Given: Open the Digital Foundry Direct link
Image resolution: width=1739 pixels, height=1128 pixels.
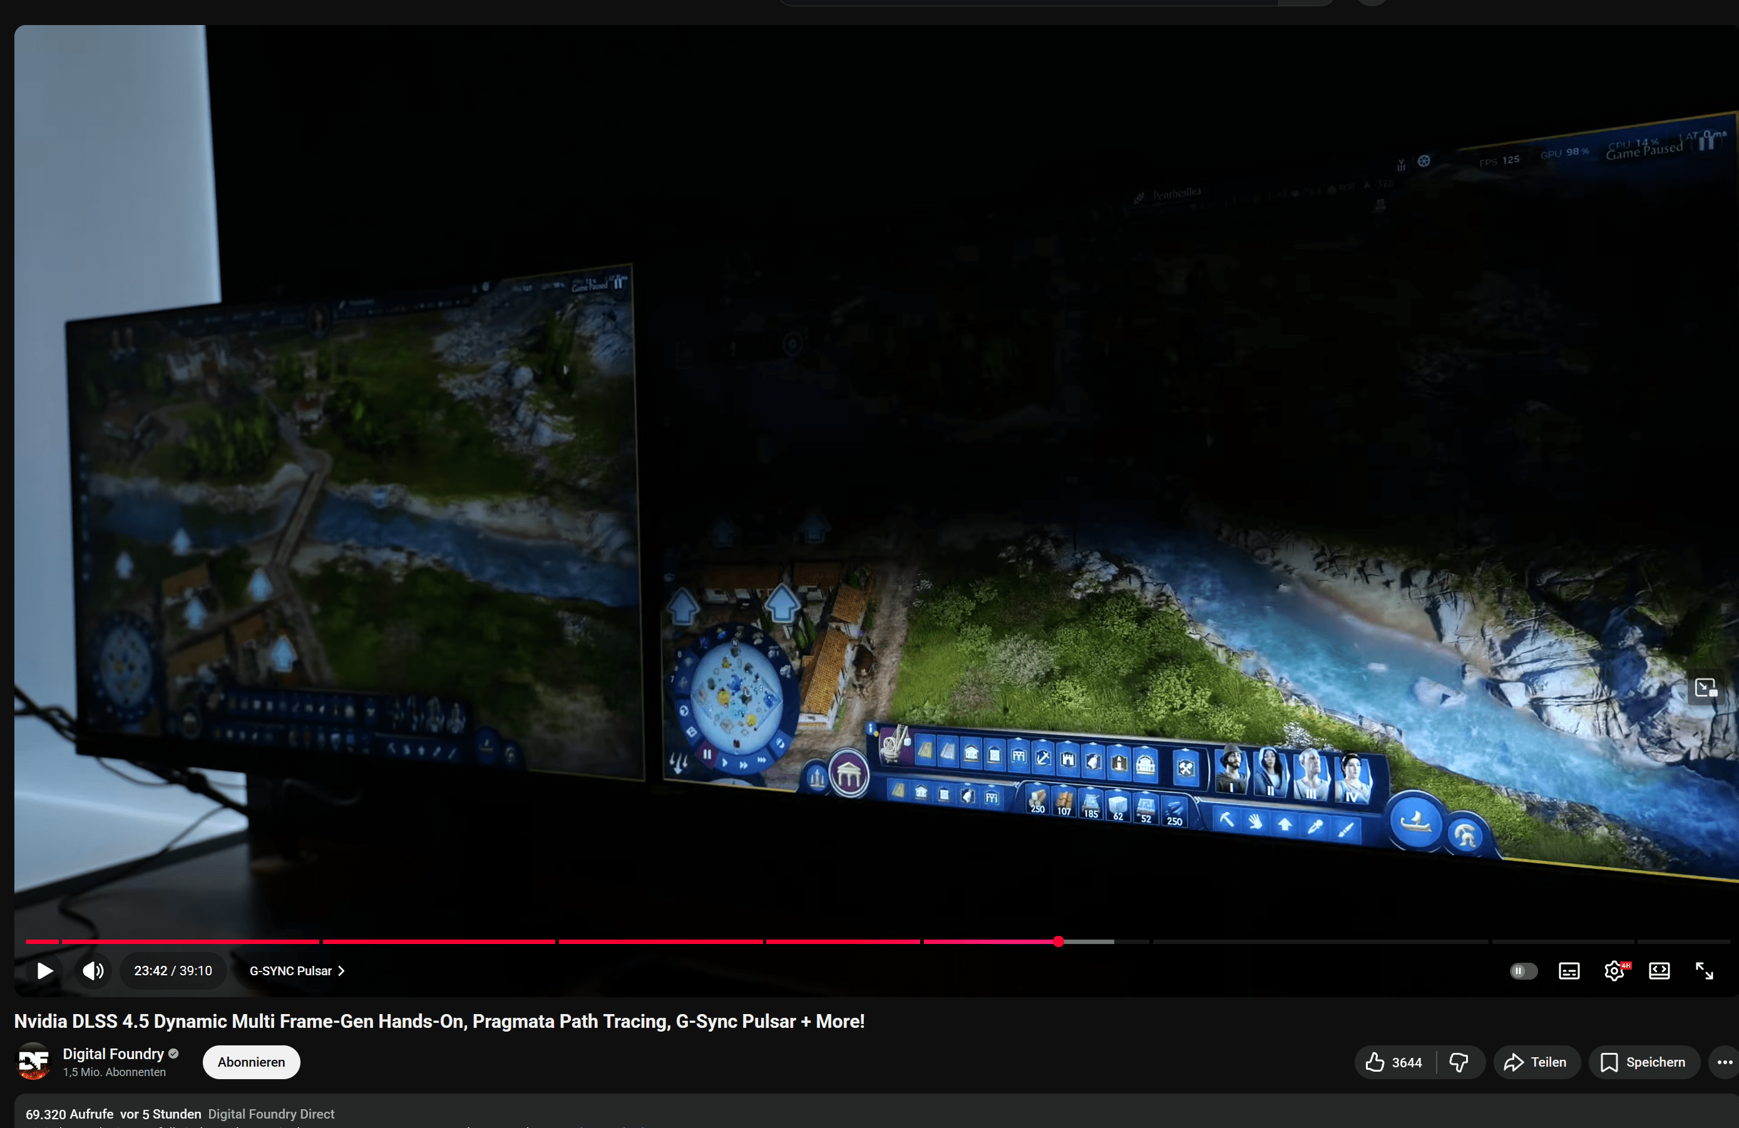Looking at the screenshot, I should pyautogui.click(x=271, y=1114).
